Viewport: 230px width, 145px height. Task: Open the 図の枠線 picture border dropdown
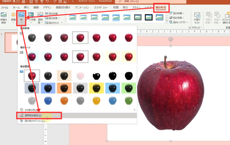pyautogui.click(x=177, y=13)
